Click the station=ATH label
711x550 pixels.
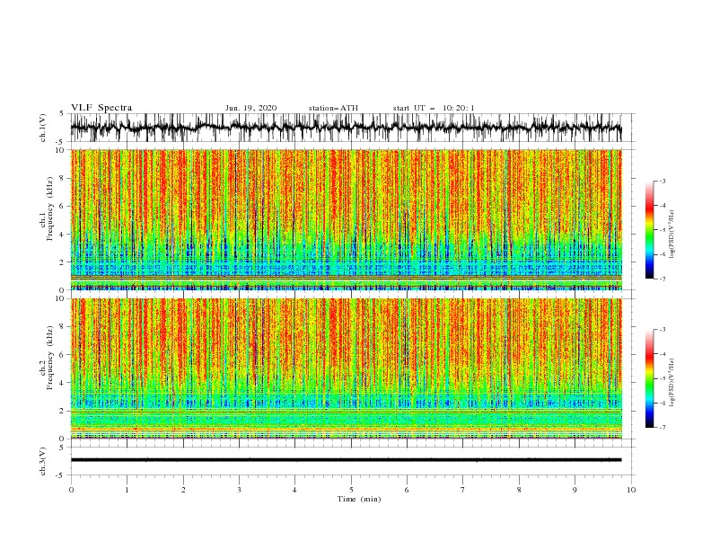pyautogui.click(x=333, y=108)
